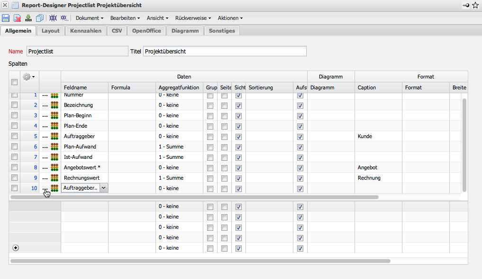Expand the gear settings dropdown in table header

pyautogui.click(x=29, y=77)
